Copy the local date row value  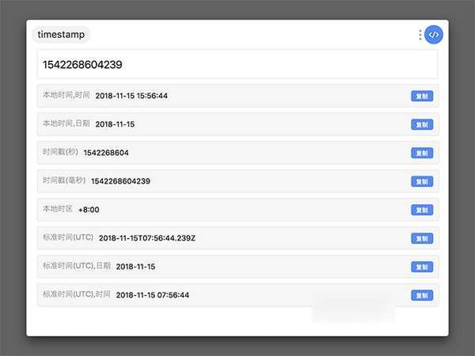click(x=422, y=124)
